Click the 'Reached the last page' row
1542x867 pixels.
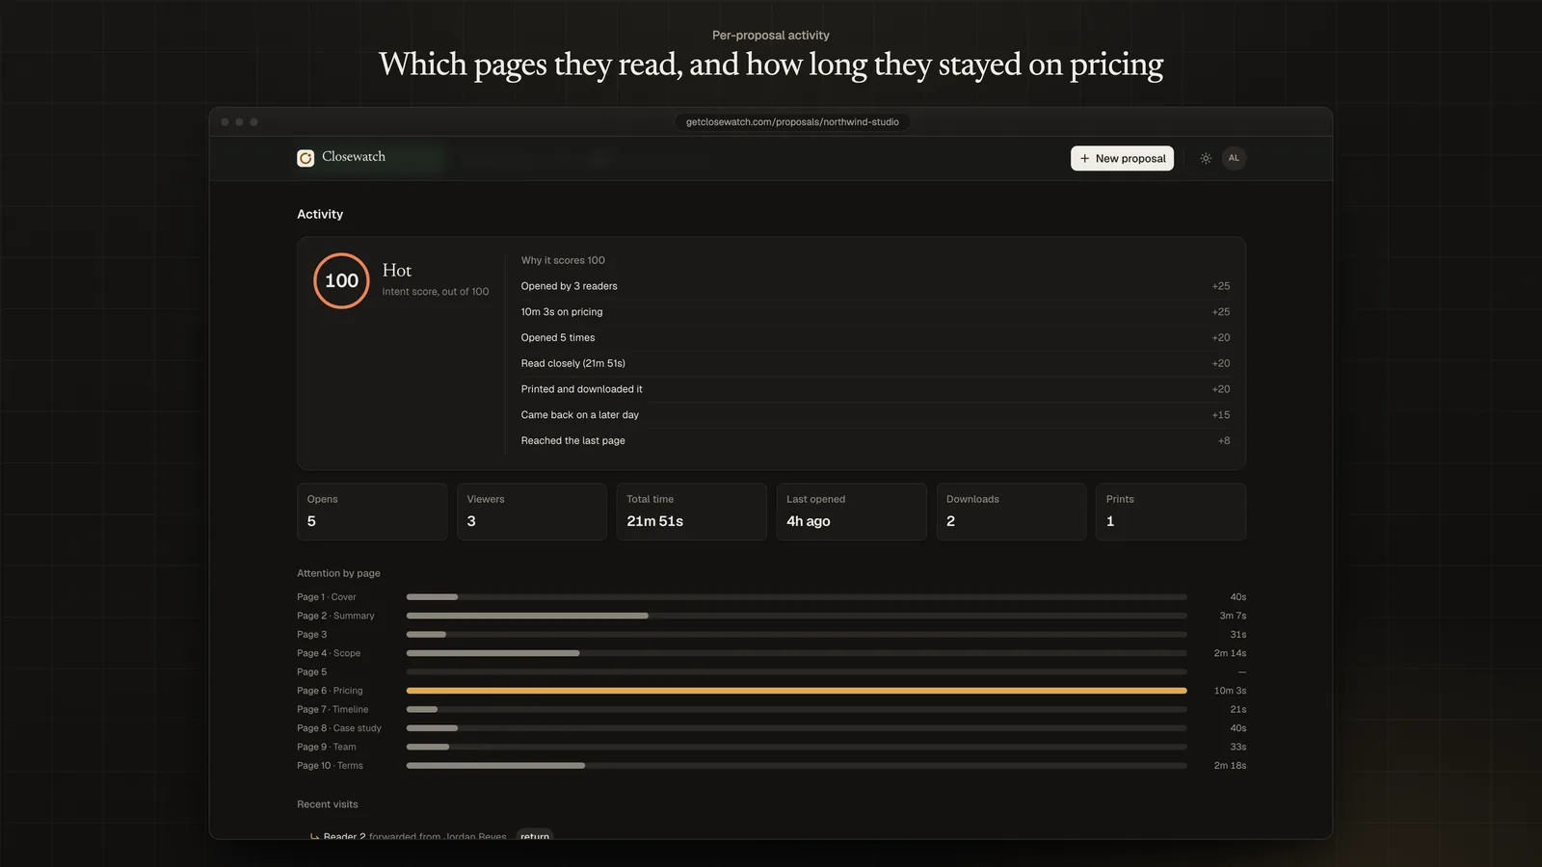pyautogui.click(x=875, y=441)
